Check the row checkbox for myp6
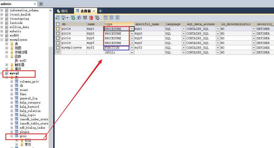274x148 pixels. [58, 43]
